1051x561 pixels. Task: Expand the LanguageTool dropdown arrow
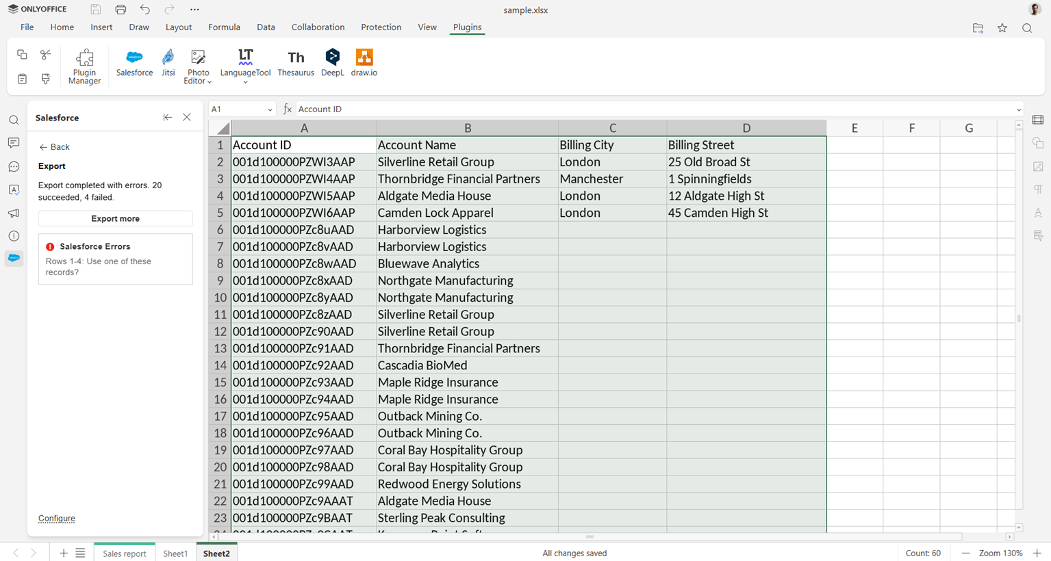coord(245,82)
